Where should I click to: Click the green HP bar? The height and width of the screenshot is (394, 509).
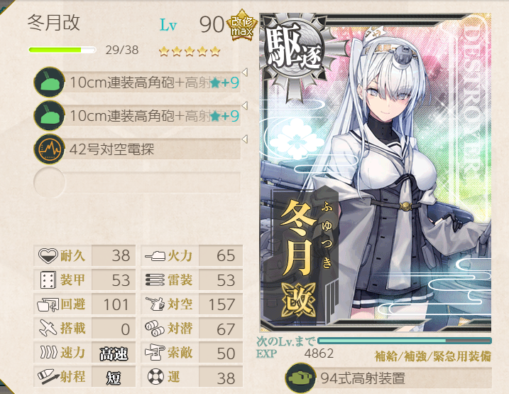pyautogui.click(x=62, y=50)
